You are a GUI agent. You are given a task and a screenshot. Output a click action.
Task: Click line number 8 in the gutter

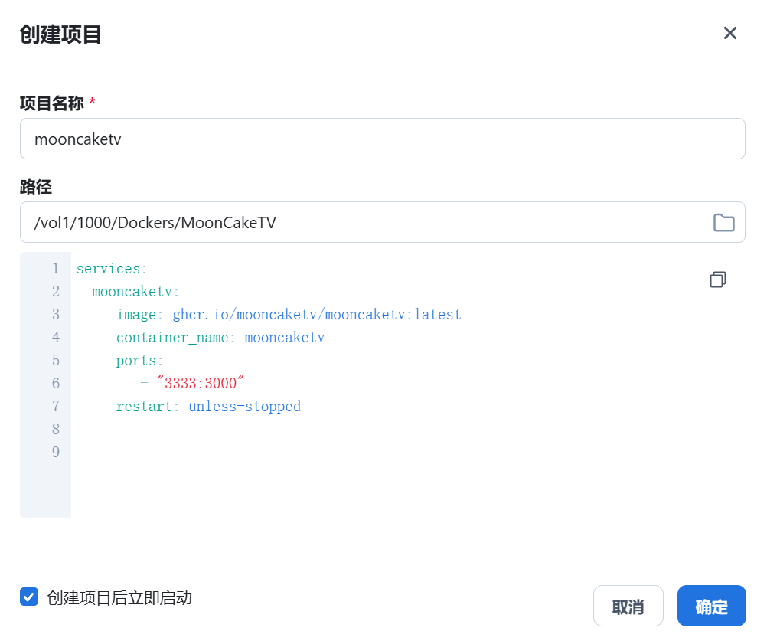(x=56, y=429)
